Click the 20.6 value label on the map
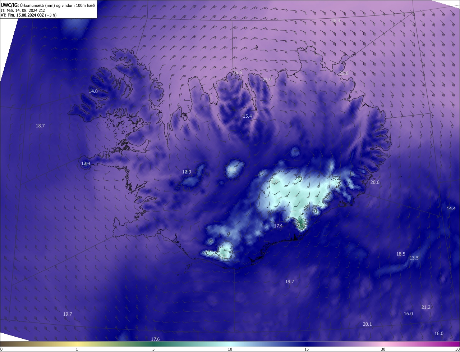 tap(375, 182)
